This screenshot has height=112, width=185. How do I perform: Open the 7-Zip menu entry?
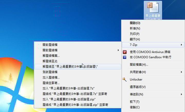coord(153,45)
